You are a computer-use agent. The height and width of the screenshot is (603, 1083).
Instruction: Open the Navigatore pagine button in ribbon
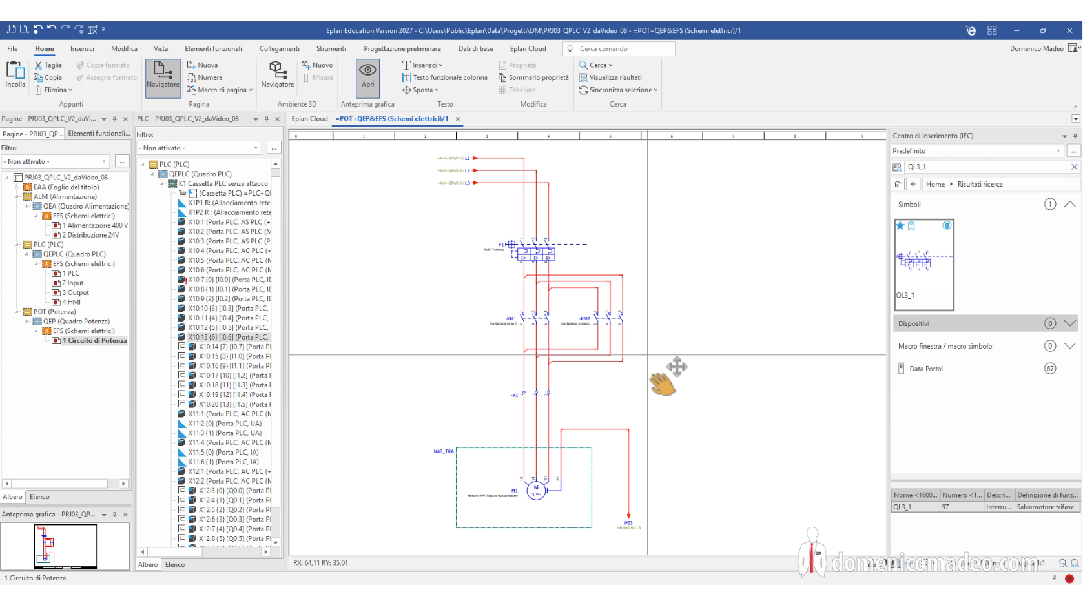point(163,78)
